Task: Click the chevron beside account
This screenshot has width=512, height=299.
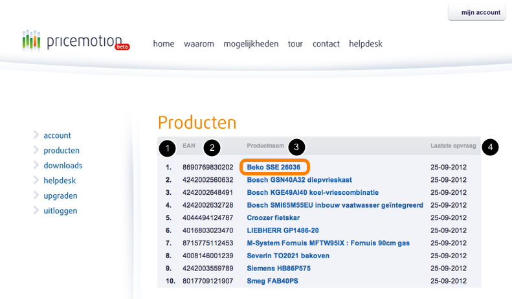Action: click(x=36, y=135)
